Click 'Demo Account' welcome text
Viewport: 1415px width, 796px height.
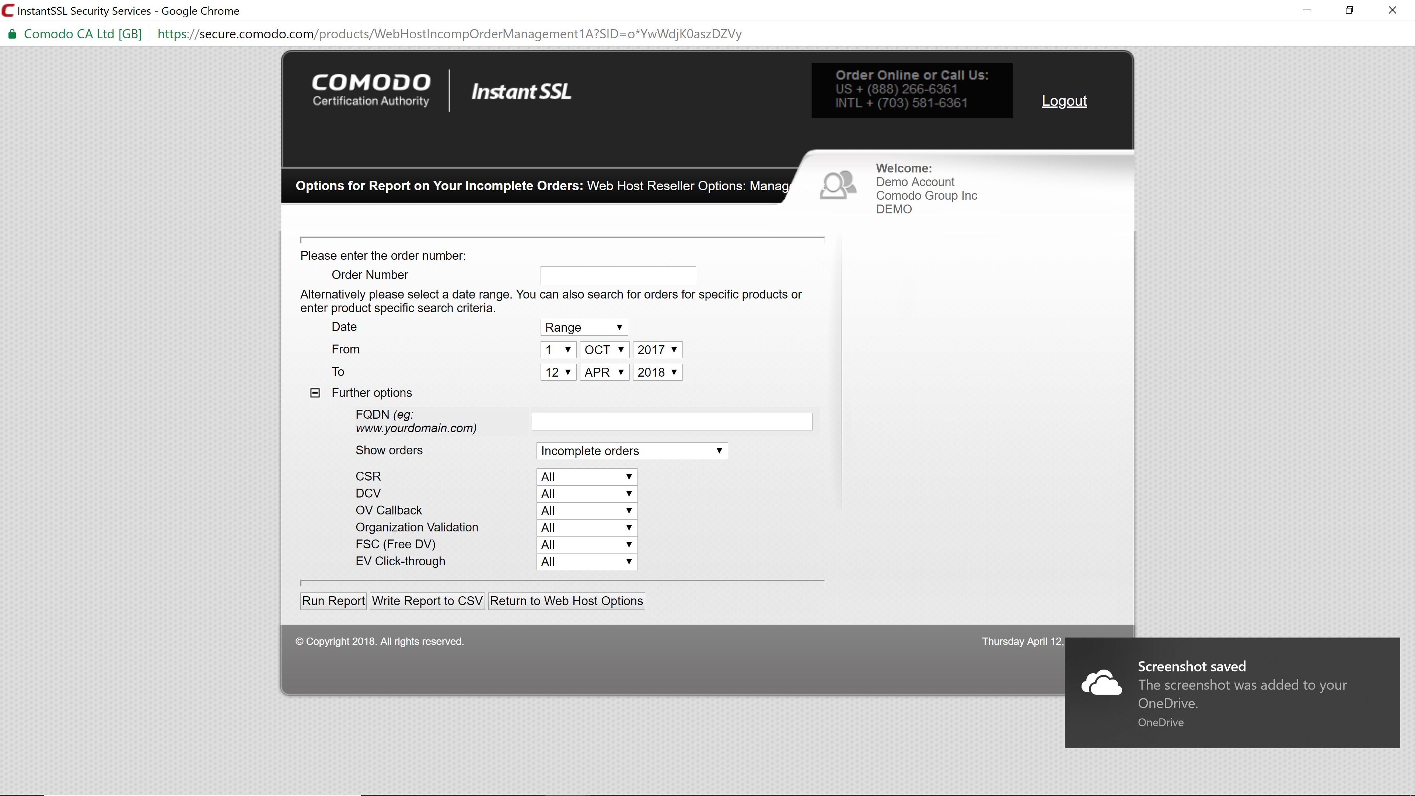[915, 182]
